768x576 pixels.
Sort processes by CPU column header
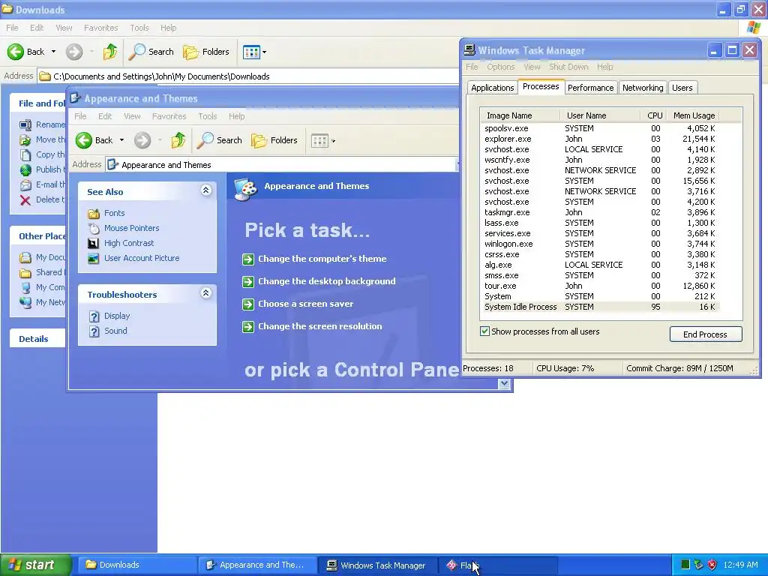pyautogui.click(x=654, y=115)
